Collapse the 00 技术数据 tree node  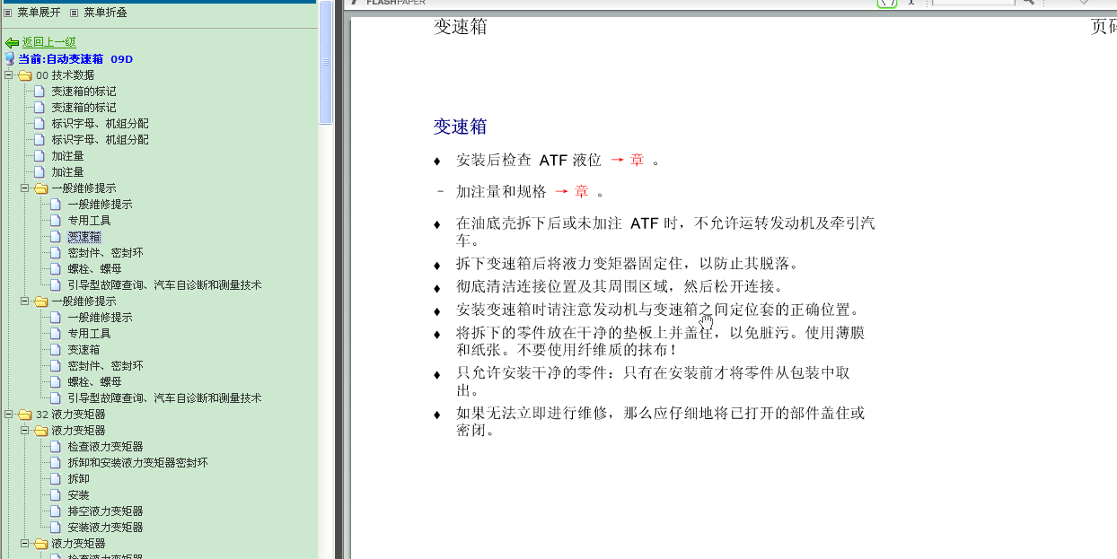pos(9,75)
